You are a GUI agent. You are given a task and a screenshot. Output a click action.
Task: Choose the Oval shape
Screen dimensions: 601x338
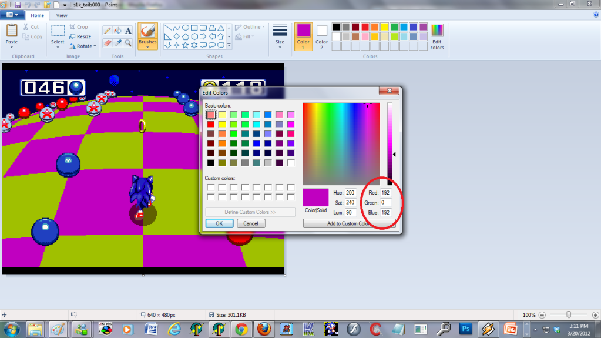[x=186, y=28]
